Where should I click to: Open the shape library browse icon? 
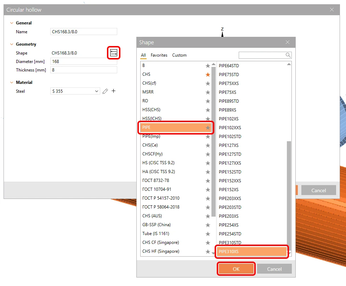(x=114, y=53)
